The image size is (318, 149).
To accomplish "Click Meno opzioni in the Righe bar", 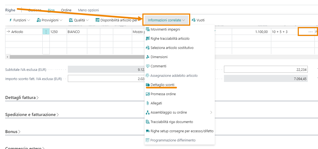I will coord(88,10).
